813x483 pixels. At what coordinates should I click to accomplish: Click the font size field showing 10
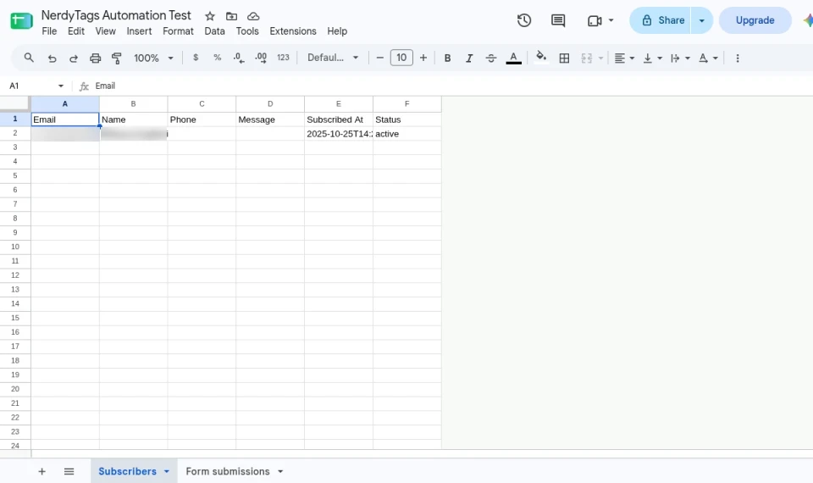[x=401, y=58]
